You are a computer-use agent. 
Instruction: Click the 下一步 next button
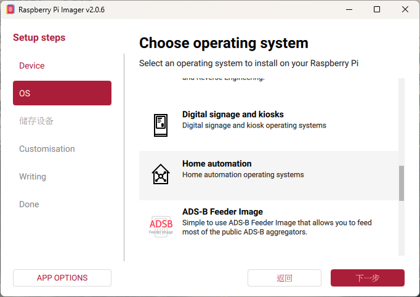367,278
